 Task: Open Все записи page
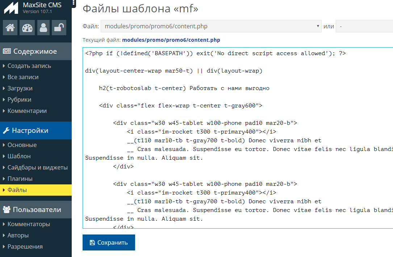point(23,77)
